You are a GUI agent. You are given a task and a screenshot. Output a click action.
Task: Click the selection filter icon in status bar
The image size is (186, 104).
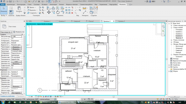click(176, 99)
